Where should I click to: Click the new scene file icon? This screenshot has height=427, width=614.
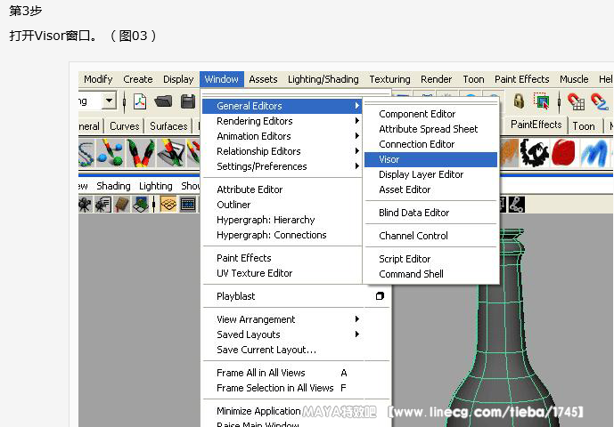[x=140, y=101]
